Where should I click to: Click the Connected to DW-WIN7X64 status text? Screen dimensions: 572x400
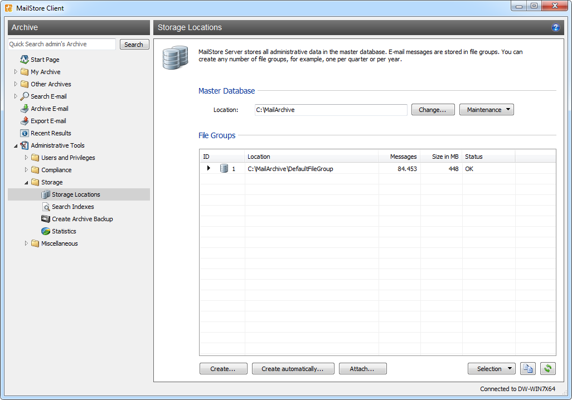(x=518, y=389)
